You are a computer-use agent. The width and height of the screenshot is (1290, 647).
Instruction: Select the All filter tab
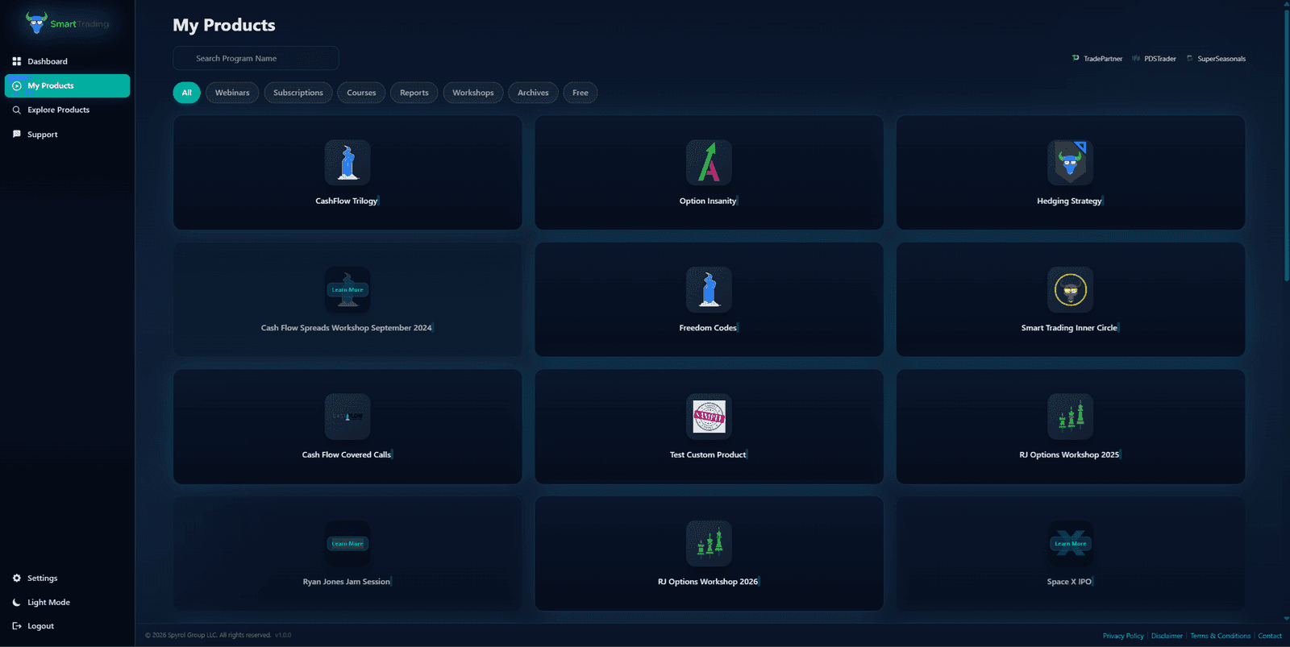(x=186, y=93)
